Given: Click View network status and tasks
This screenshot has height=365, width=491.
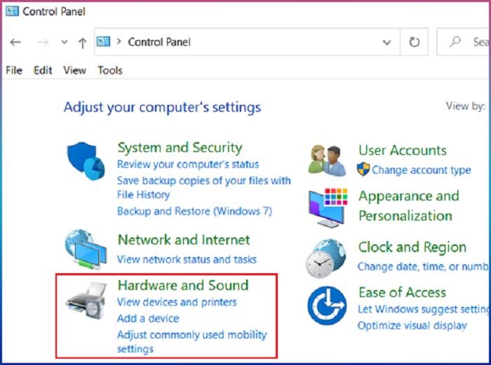Looking at the screenshot, I should click(187, 259).
